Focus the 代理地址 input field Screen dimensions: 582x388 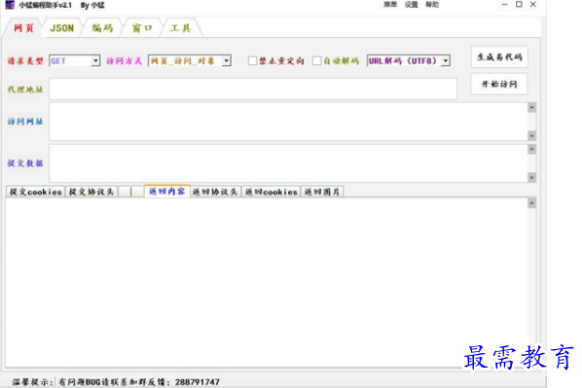253,88
